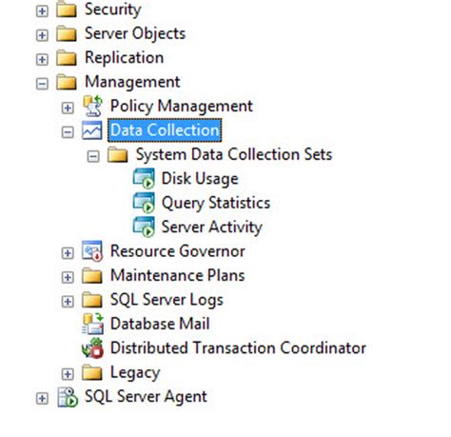
Task: Collapse the Management folder node
Action: (x=42, y=84)
